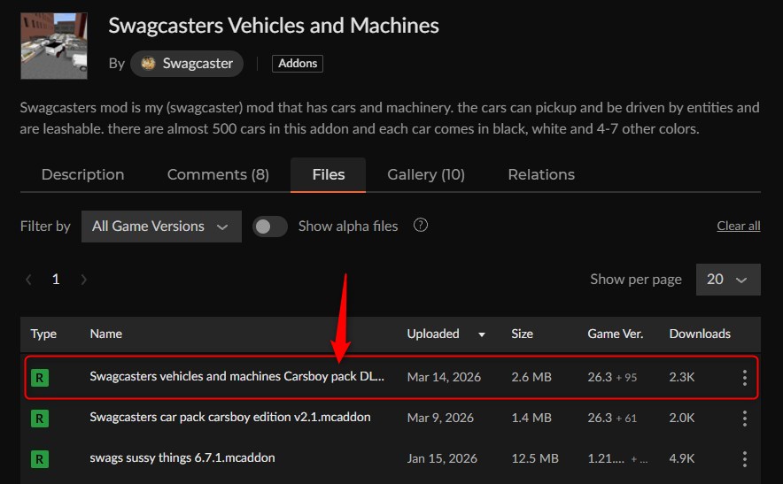Open swags sussy things 6.7.1.mcaddon file
Viewport: 783px width, 484px height.
(182, 457)
